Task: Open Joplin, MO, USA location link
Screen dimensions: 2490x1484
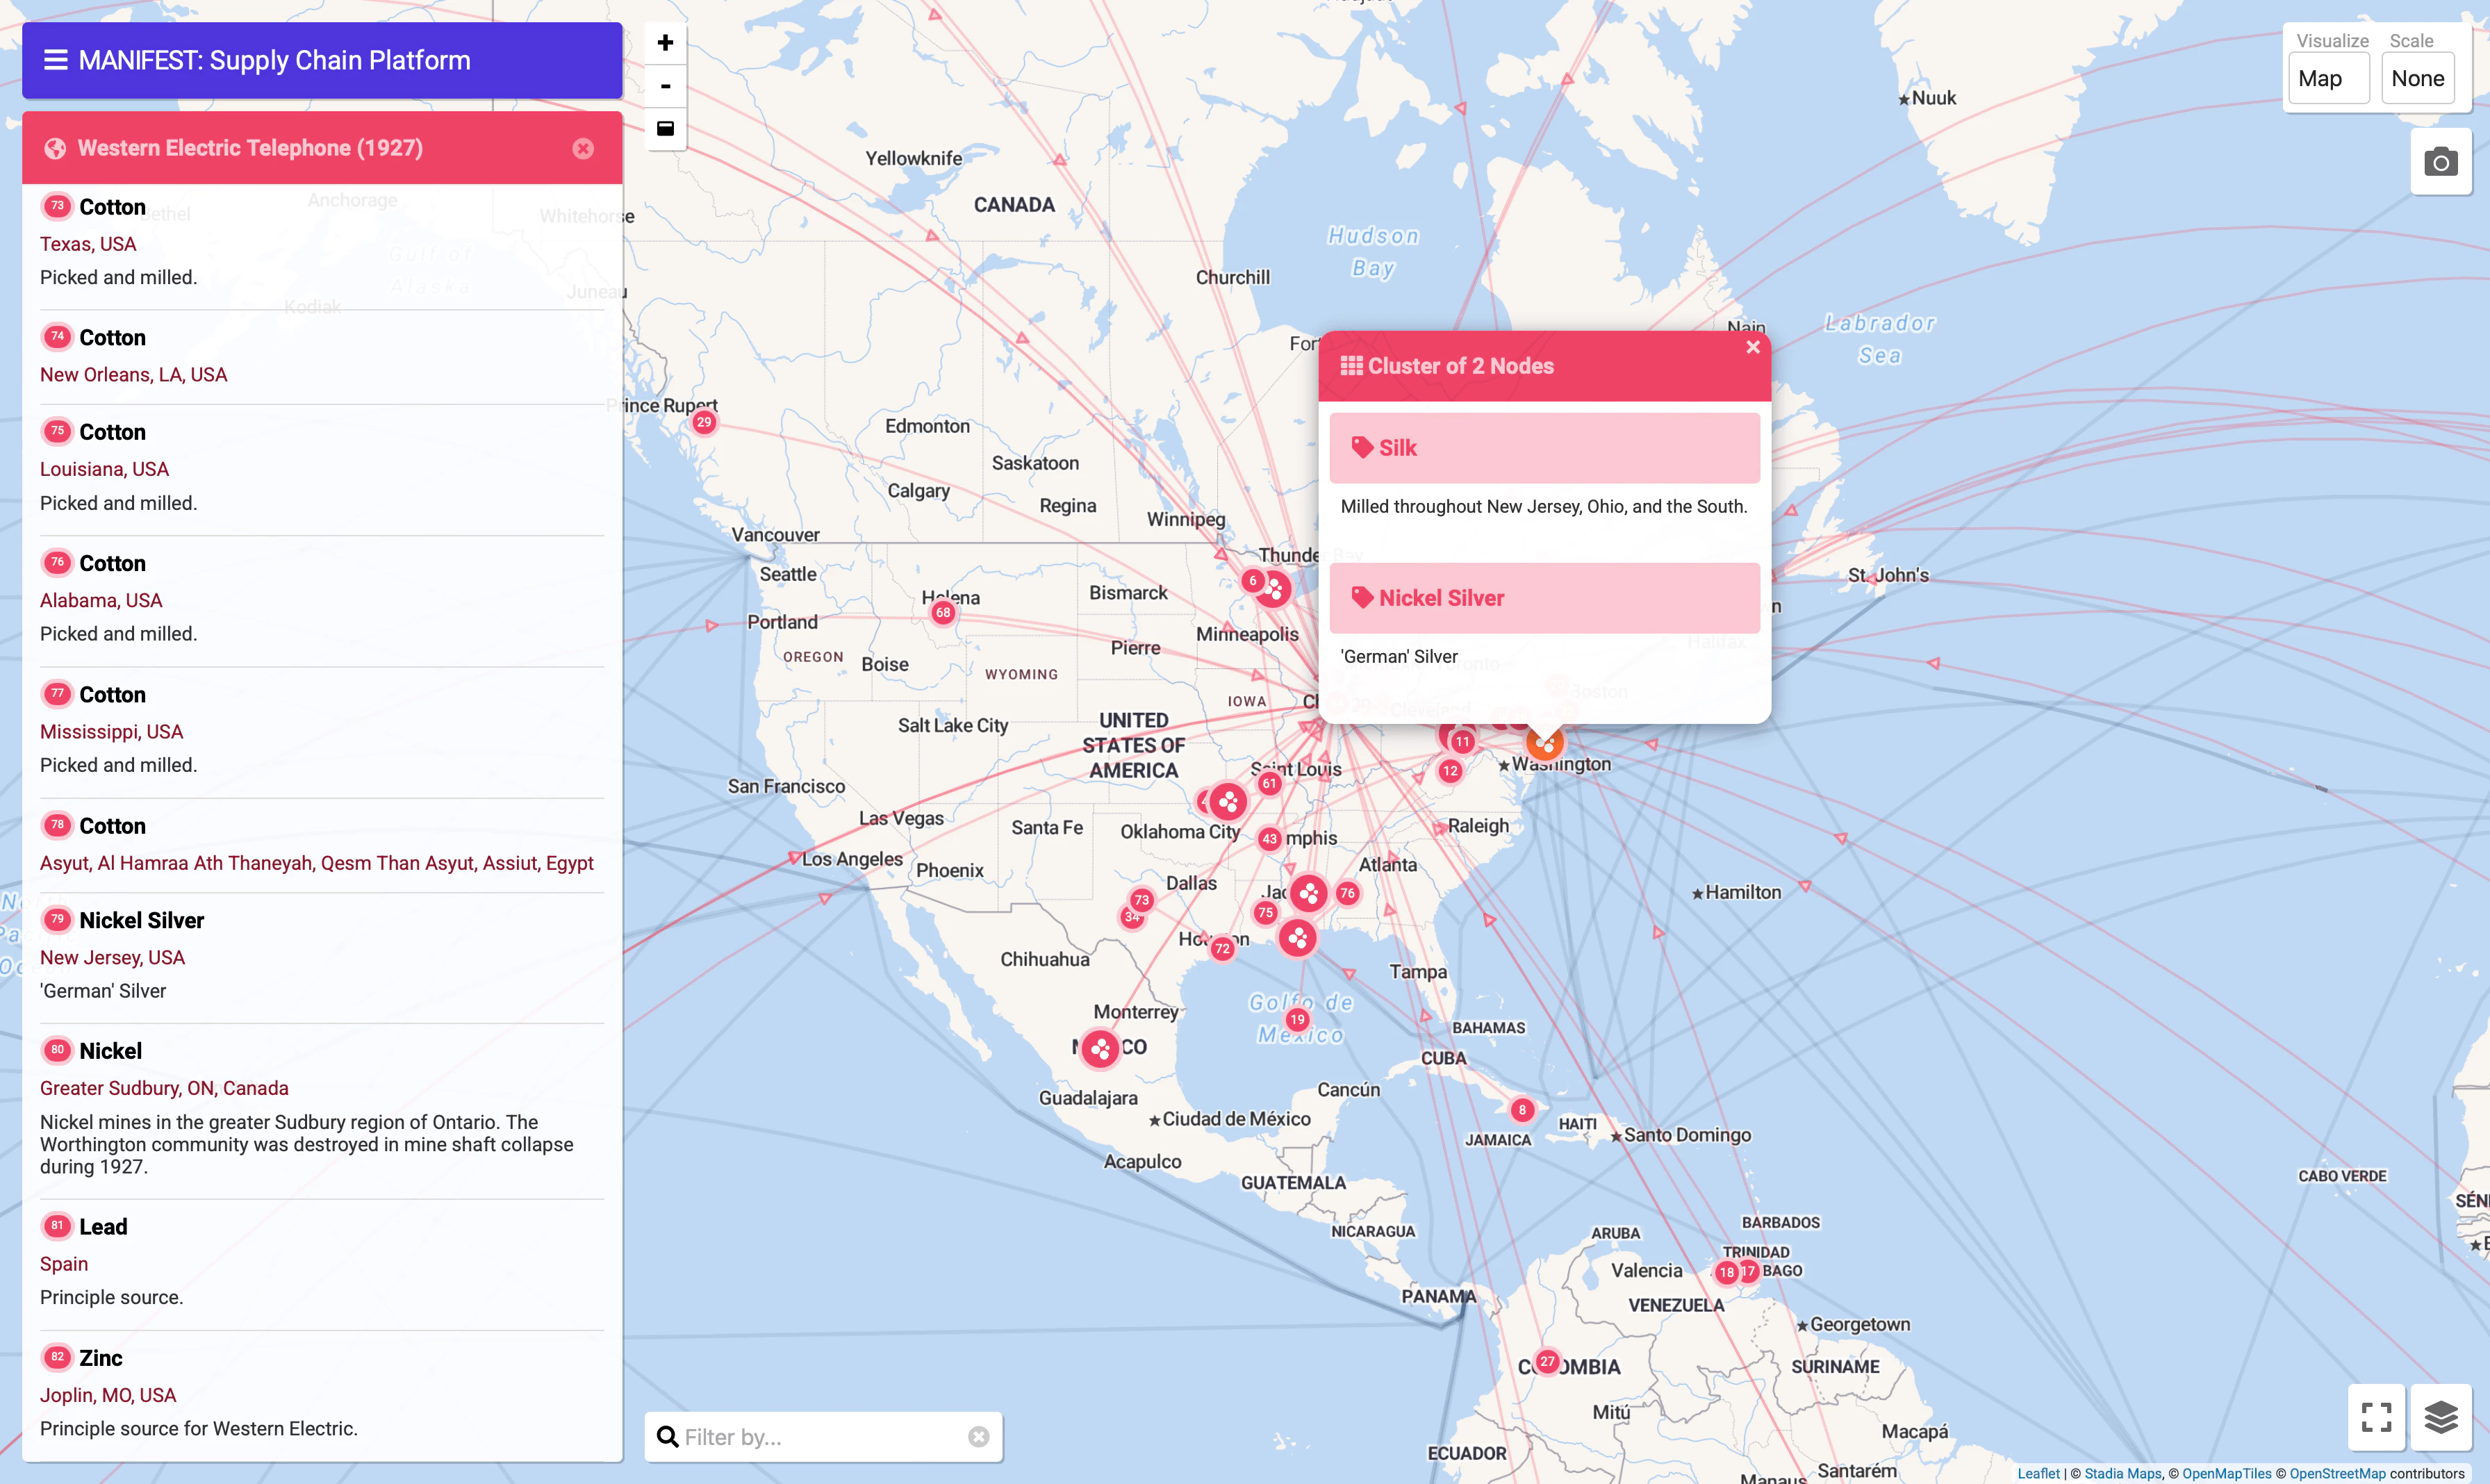Action: click(108, 1395)
